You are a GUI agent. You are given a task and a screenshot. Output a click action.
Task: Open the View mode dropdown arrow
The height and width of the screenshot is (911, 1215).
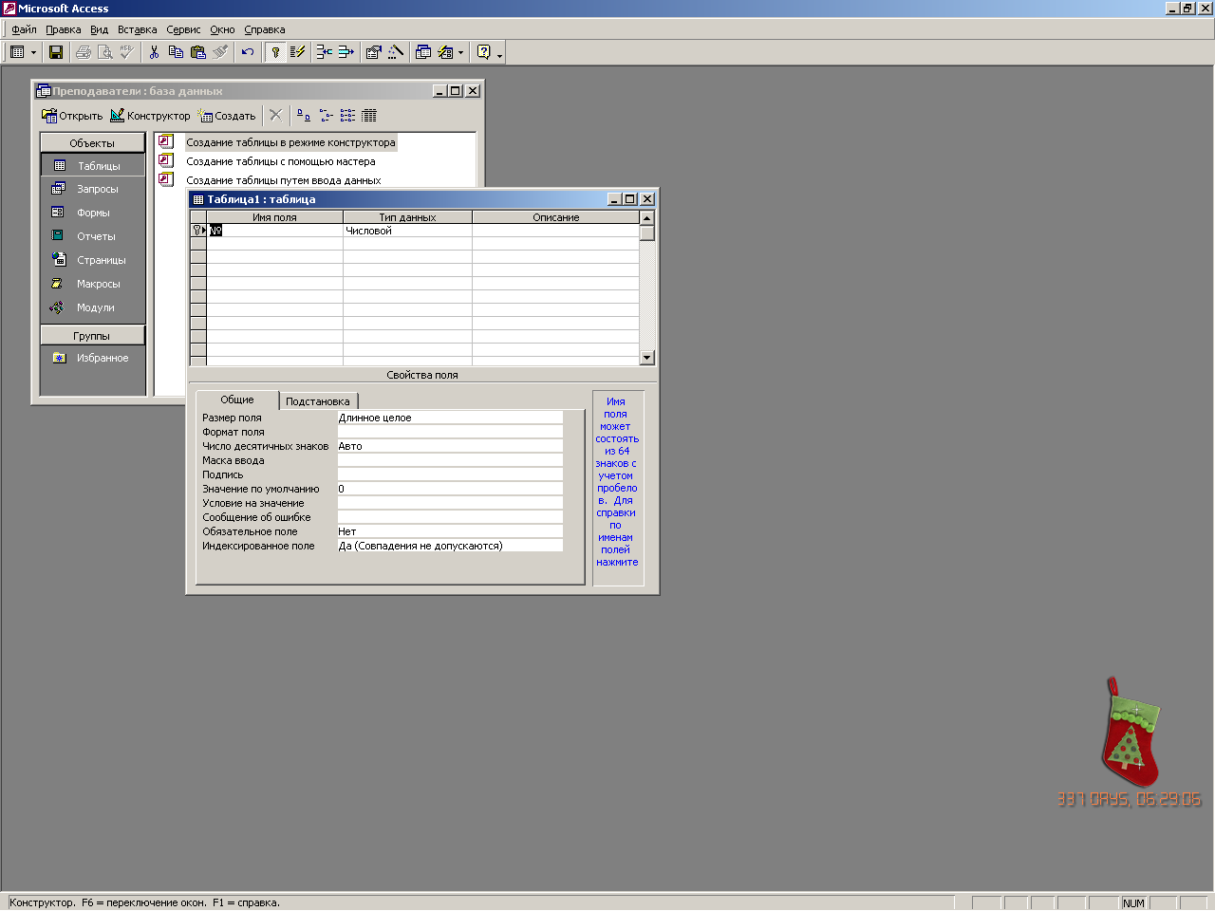(x=33, y=52)
